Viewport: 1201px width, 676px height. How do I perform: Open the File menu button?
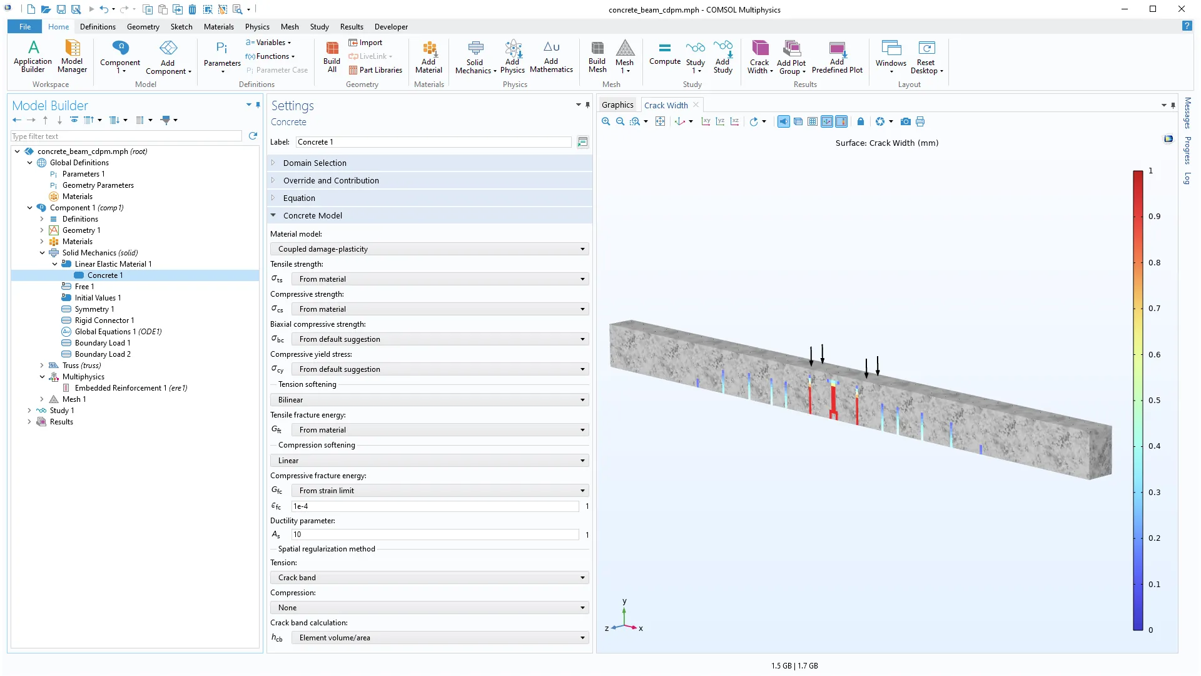tap(25, 27)
